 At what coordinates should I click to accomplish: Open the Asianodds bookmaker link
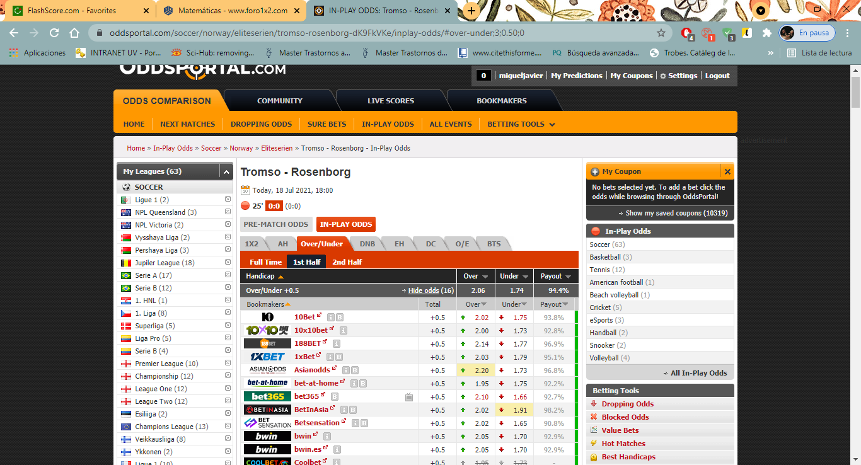click(x=313, y=370)
